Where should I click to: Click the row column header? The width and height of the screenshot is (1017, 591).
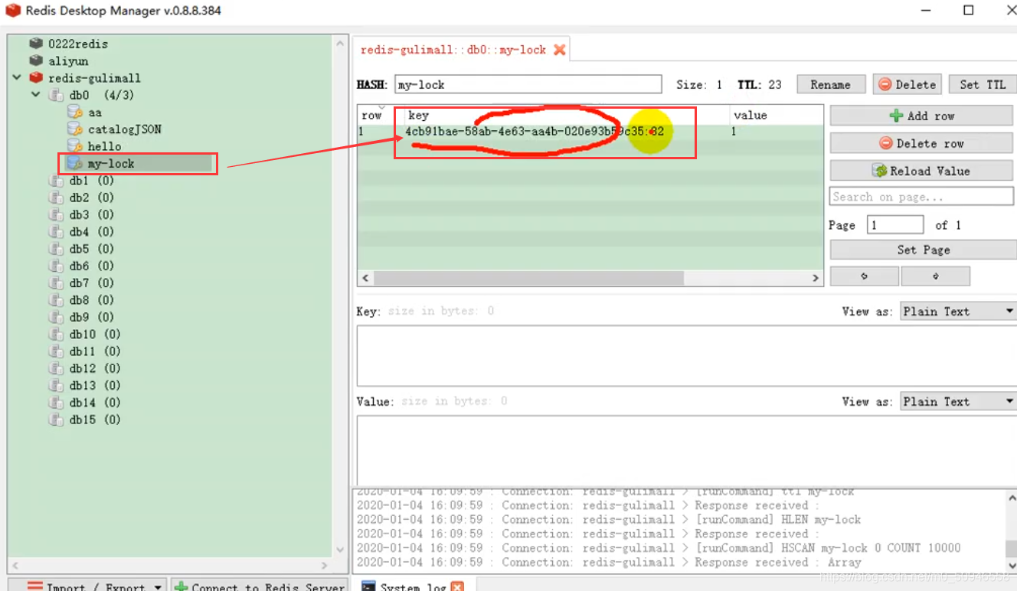(381, 115)
